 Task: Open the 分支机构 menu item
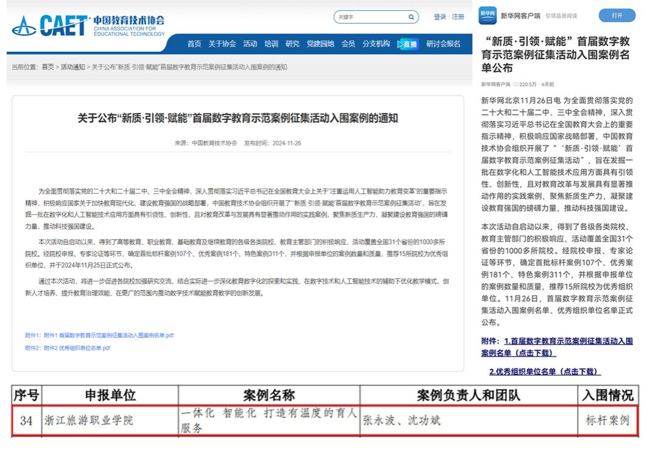[x=376, y=44]
